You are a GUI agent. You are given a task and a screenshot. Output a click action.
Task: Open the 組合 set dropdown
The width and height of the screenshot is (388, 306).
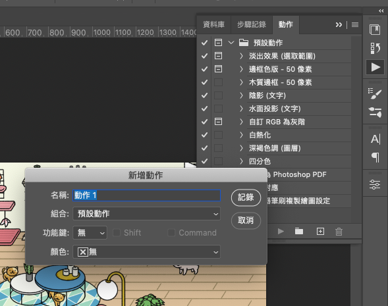click(146, 214)
